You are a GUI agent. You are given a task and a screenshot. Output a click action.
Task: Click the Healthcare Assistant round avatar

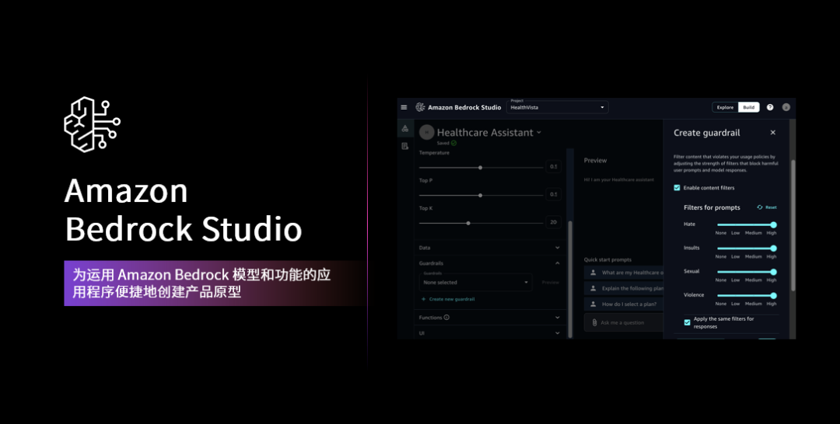point(427,133)
